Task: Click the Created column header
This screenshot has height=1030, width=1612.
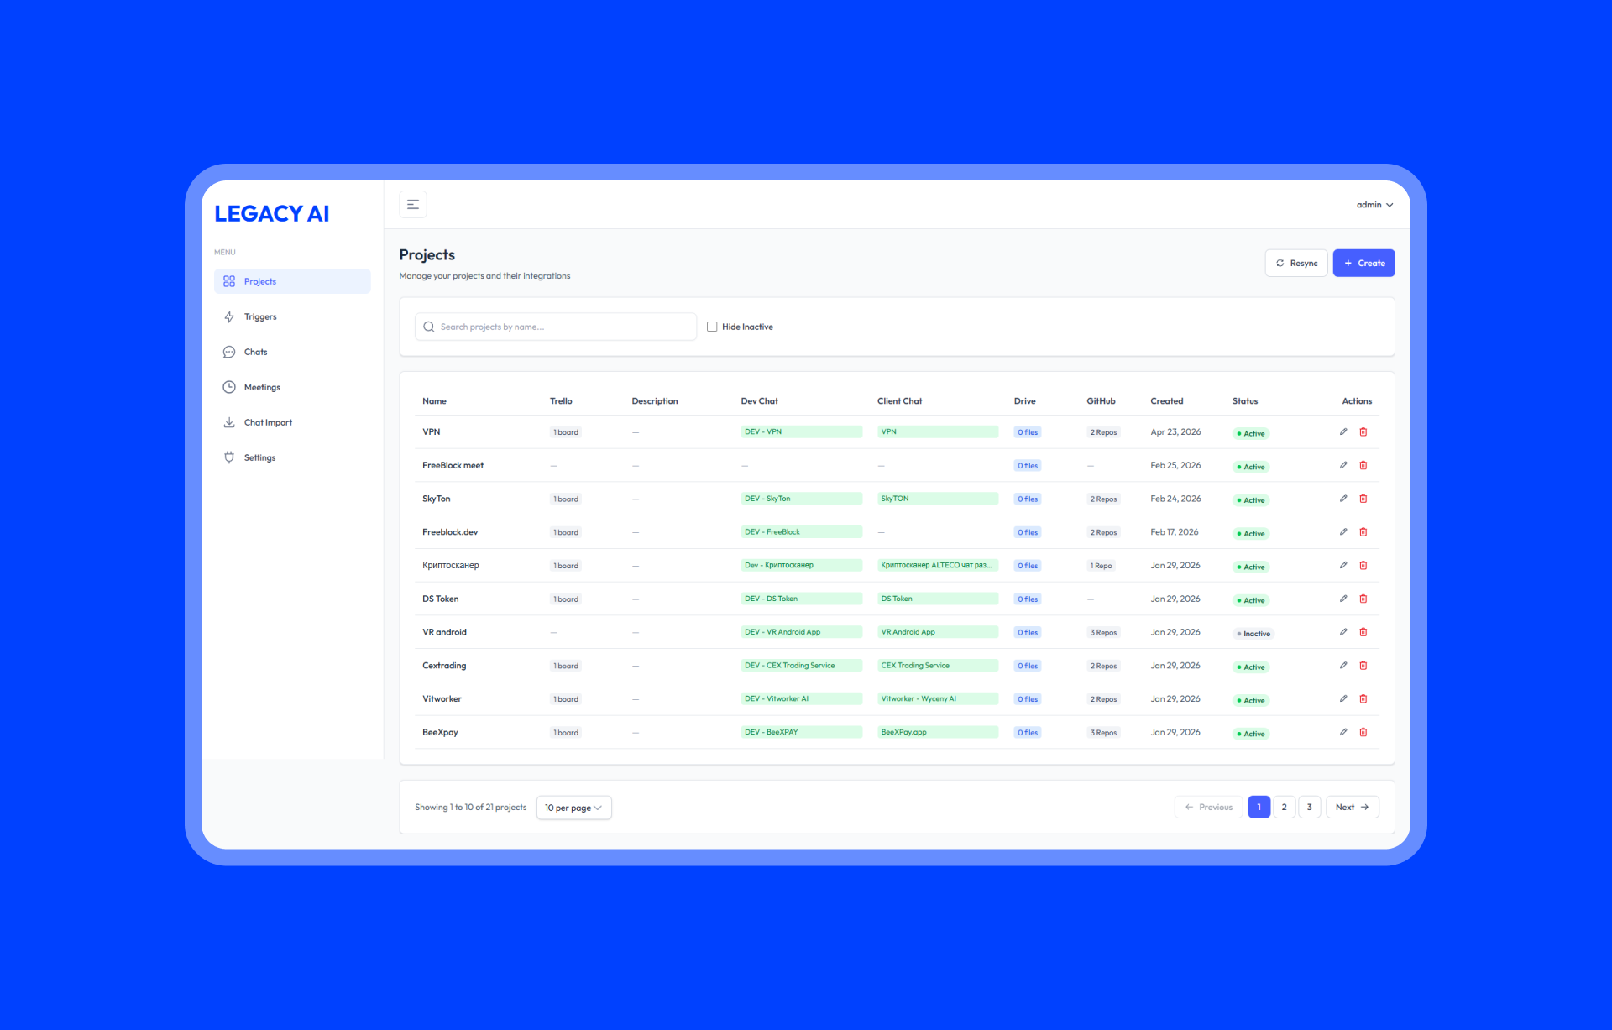Action: click(x=1167, y=401)
